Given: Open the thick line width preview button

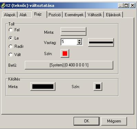Looking at the screenshot, I should [101, 42].
